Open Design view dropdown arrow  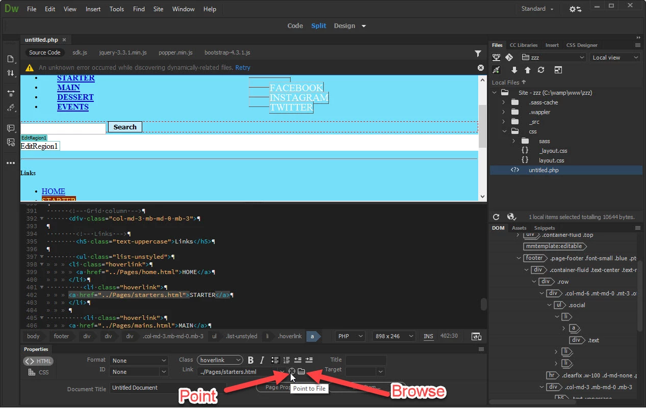pyautogui.click(x=364, y=26)
